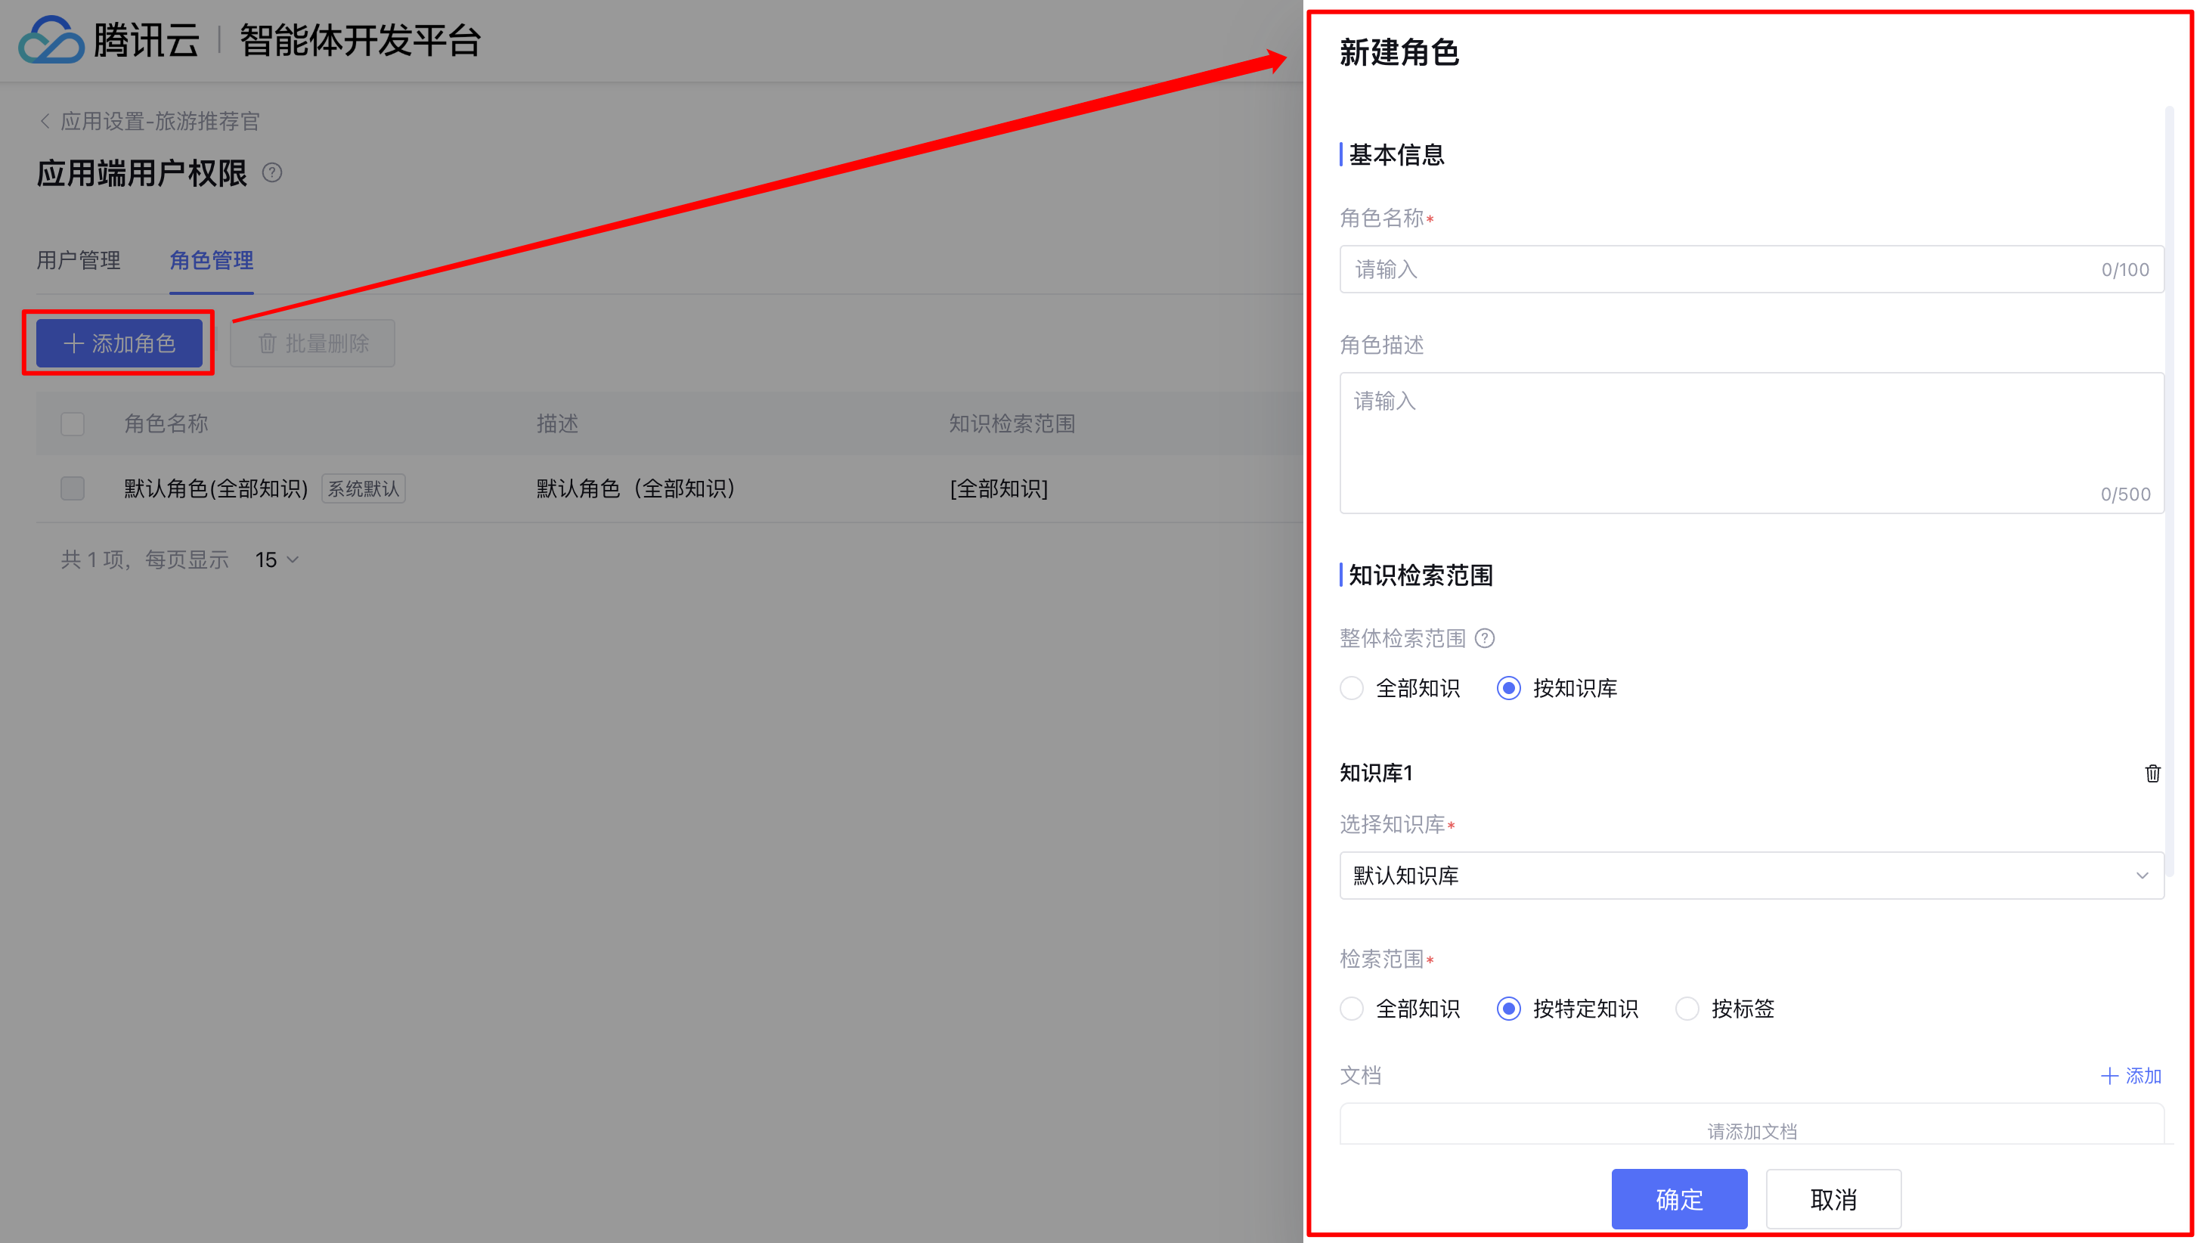Select 全部知识 under 整体检索范围

pyautogui.click(x=1352, y=688)
